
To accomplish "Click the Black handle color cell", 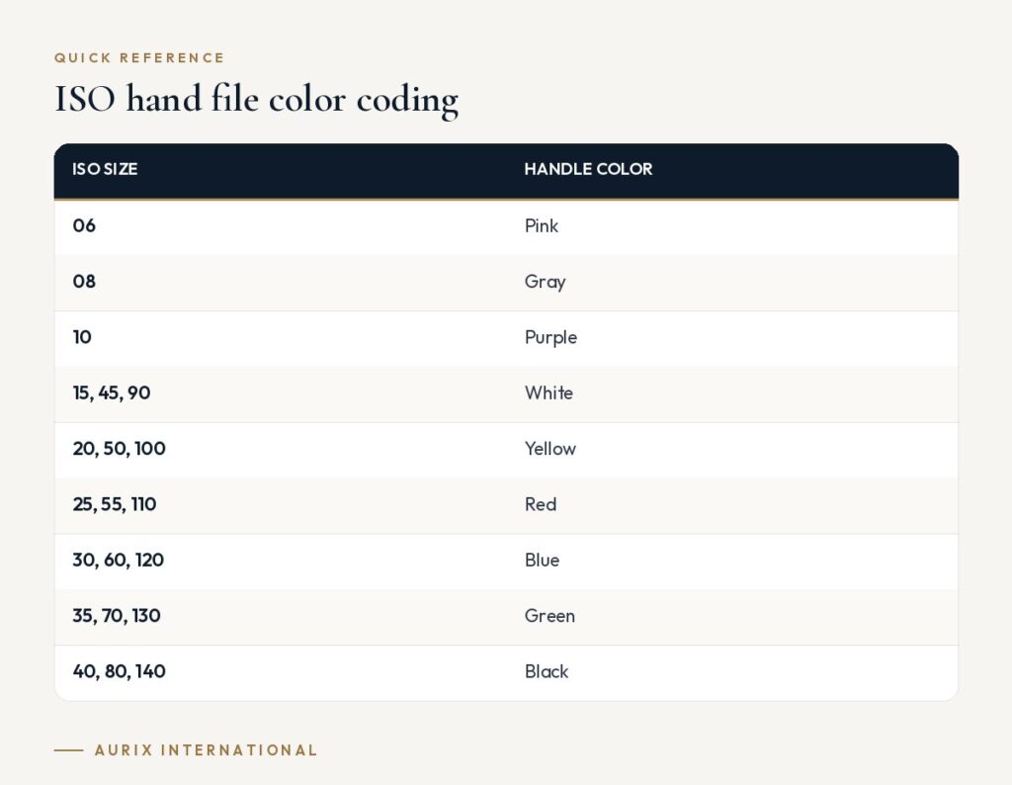I will coord(732,672).
